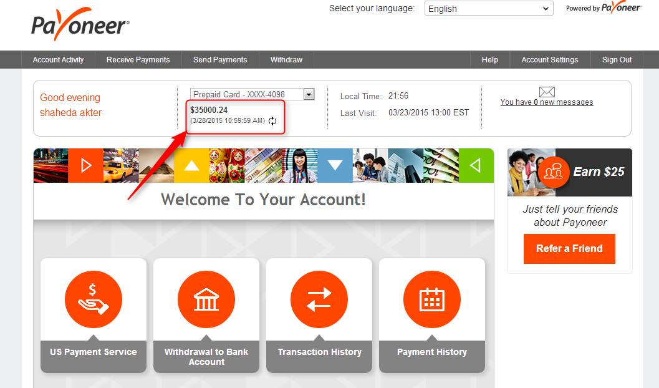659x388 pixels.
Task: Click the Payoneer logo at top left
Action: 80,24
